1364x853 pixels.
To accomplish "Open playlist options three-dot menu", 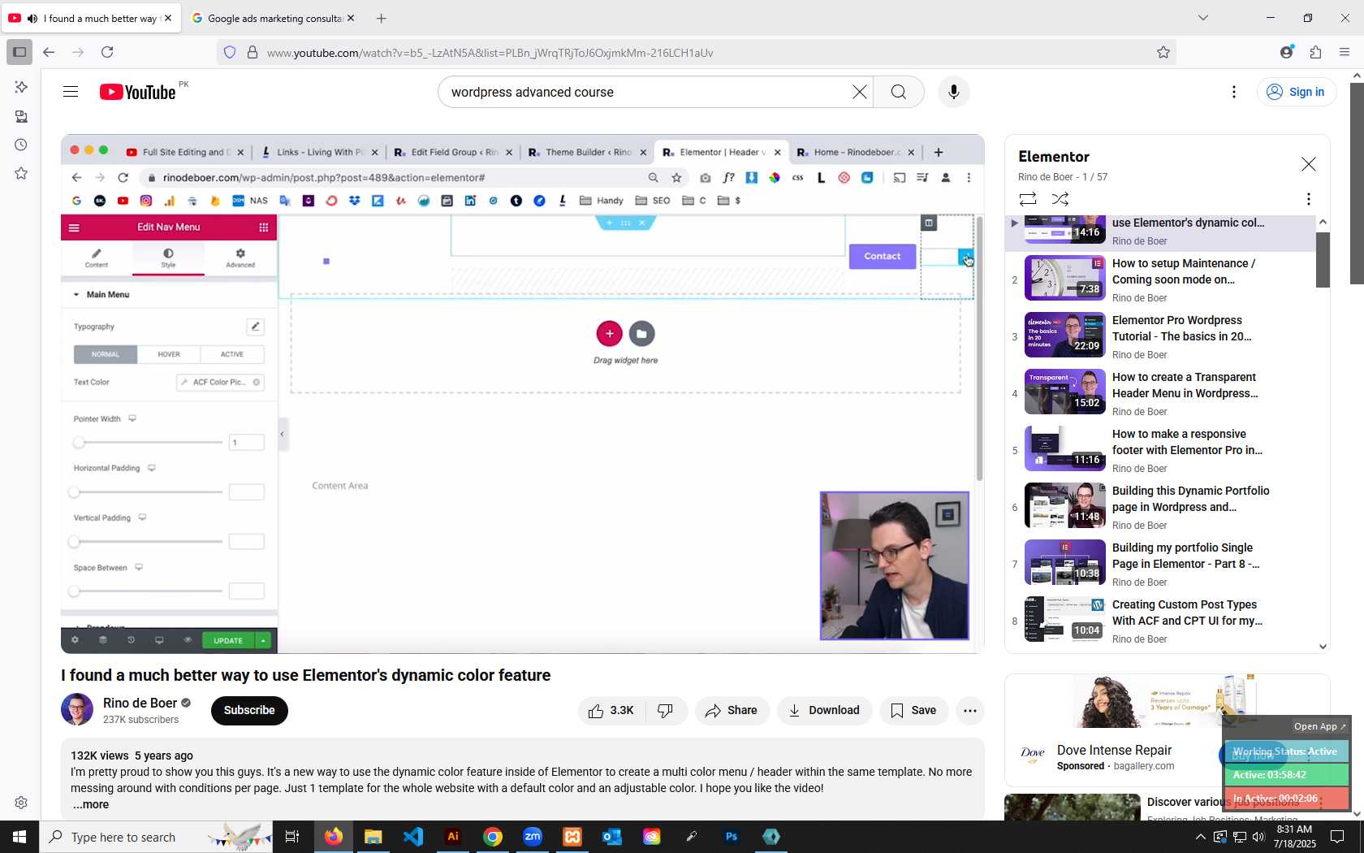I will pos(1308,199).
